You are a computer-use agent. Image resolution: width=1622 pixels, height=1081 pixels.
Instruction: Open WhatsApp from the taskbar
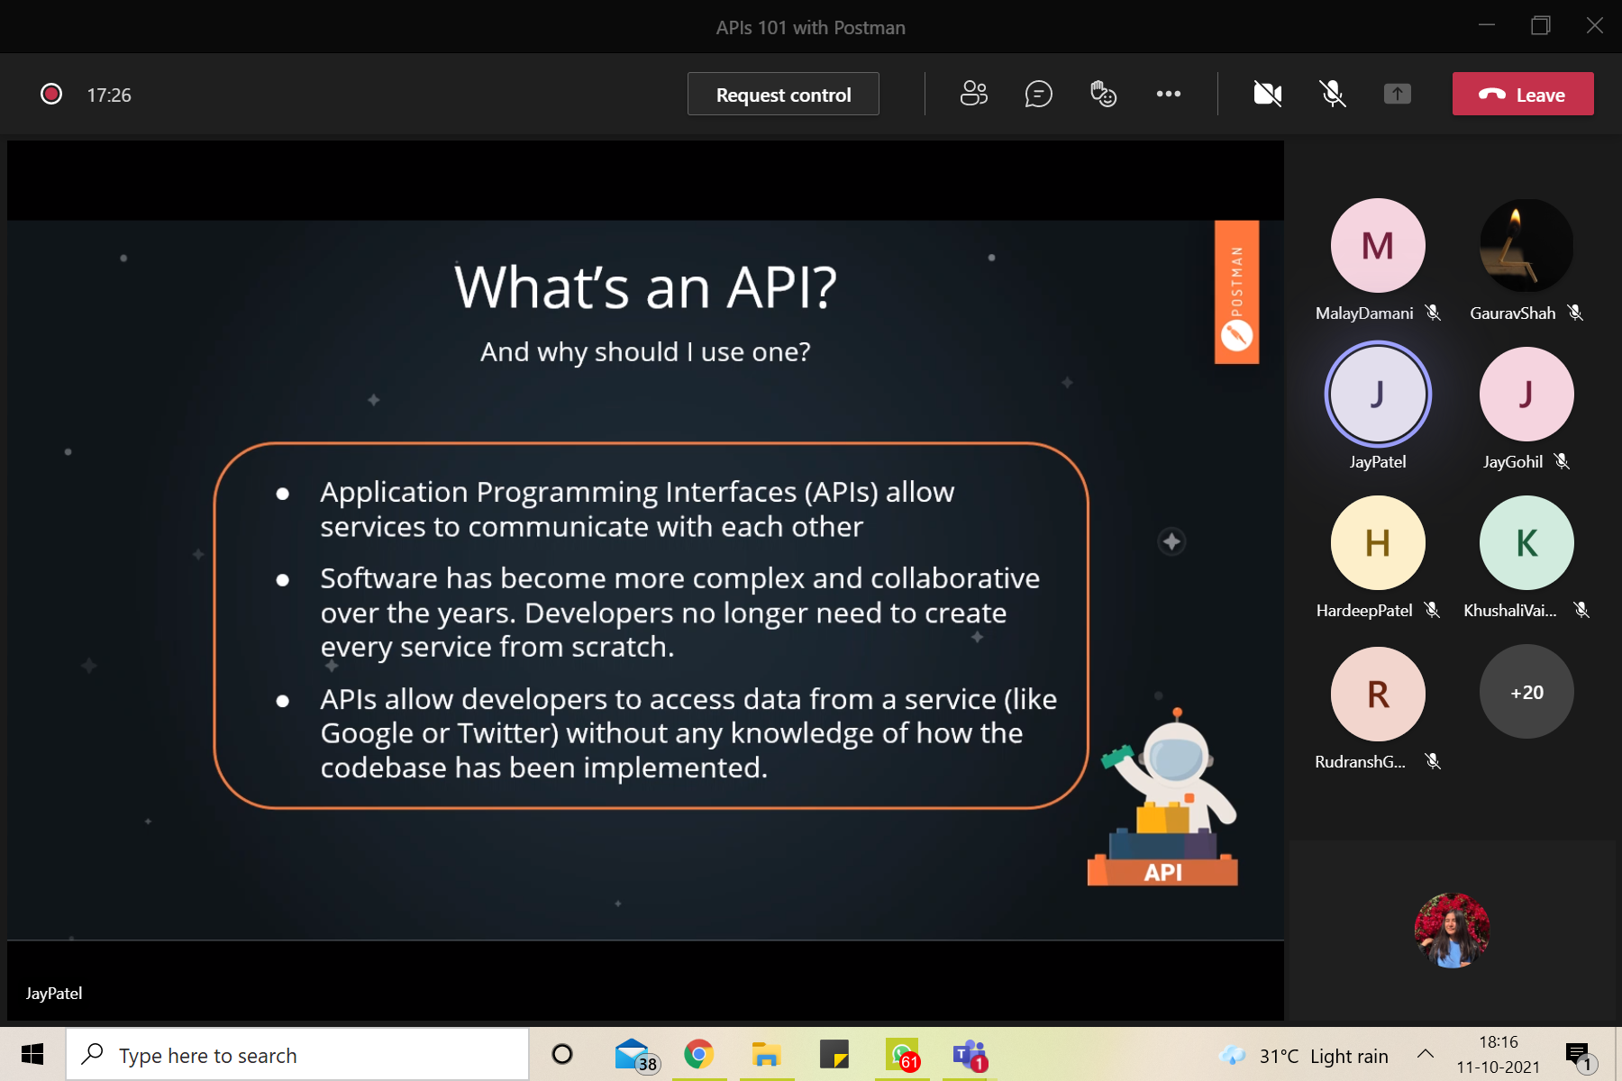[901, 1054]
